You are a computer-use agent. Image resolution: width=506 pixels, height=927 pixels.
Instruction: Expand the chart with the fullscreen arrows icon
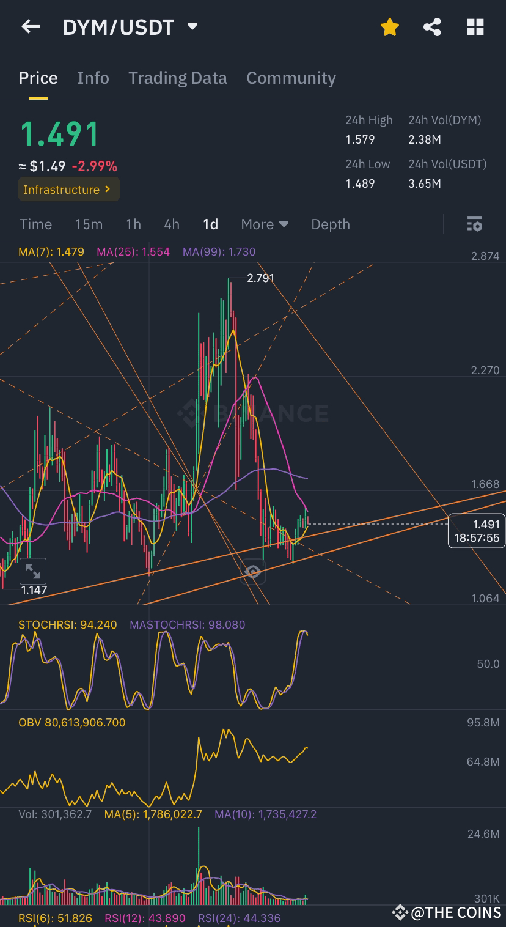tap(34, 571)
